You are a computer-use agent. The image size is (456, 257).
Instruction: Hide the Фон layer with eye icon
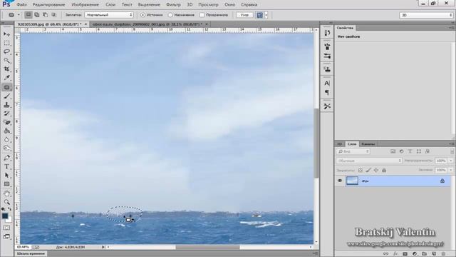pyautogui.click(x=340, y=181)
